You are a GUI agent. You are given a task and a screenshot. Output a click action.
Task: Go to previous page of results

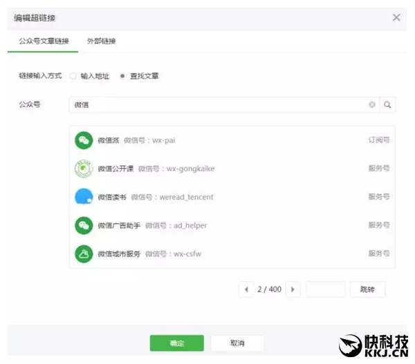[x=246, y=289]
